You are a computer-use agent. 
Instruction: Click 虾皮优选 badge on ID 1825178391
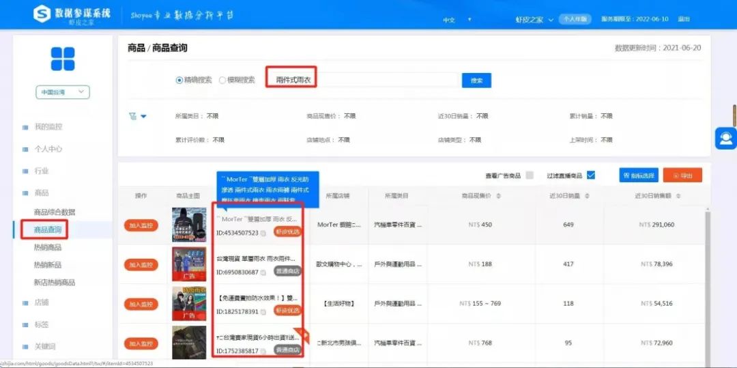(288, 311)
